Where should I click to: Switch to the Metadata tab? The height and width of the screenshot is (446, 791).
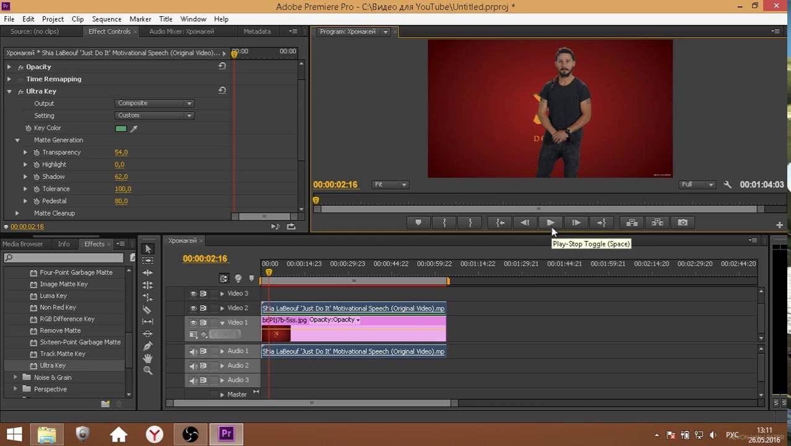257,32
